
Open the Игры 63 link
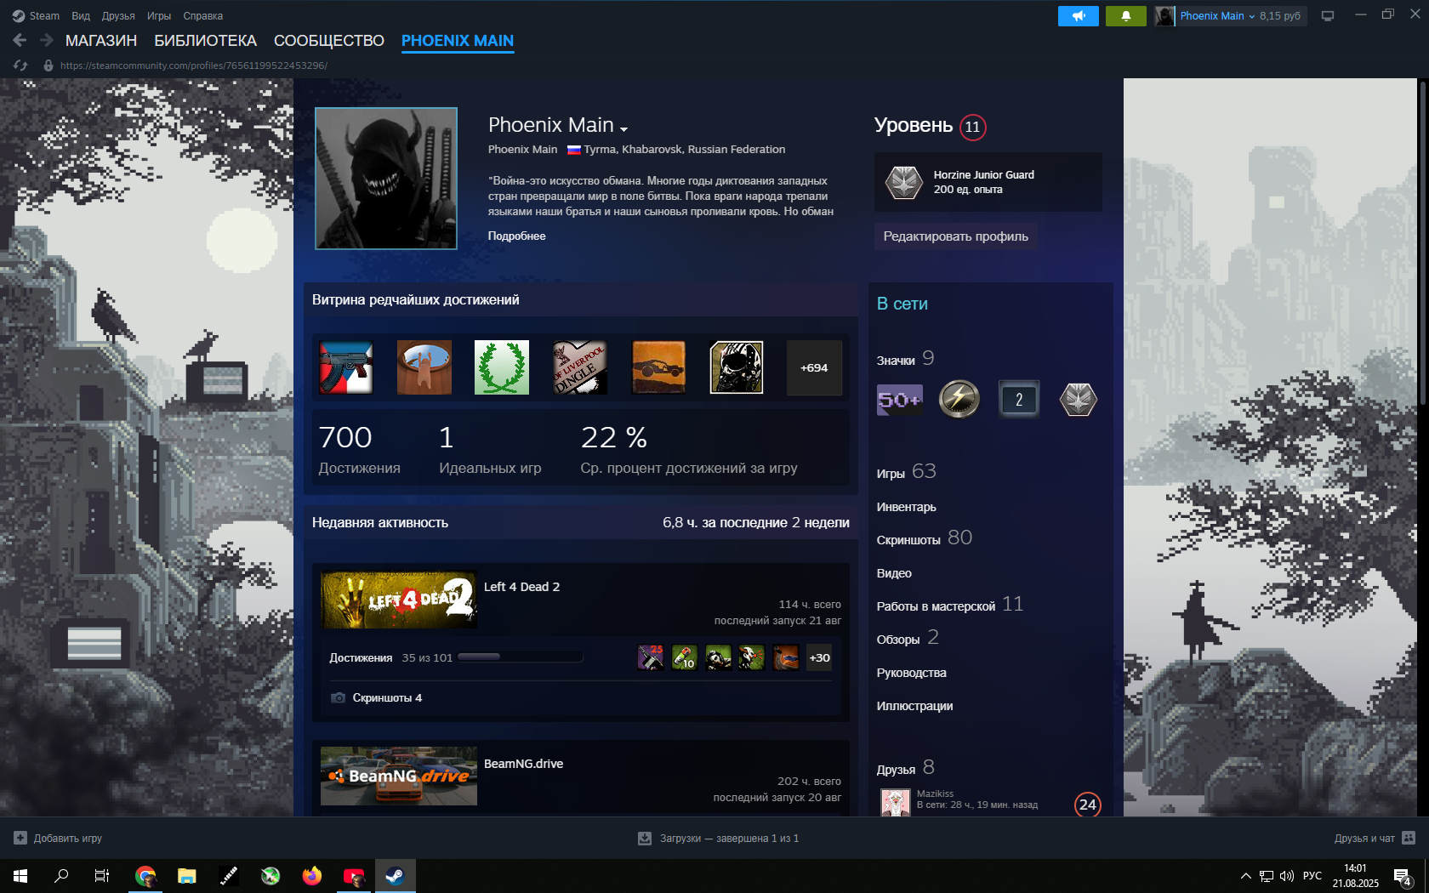click(907, 472)
